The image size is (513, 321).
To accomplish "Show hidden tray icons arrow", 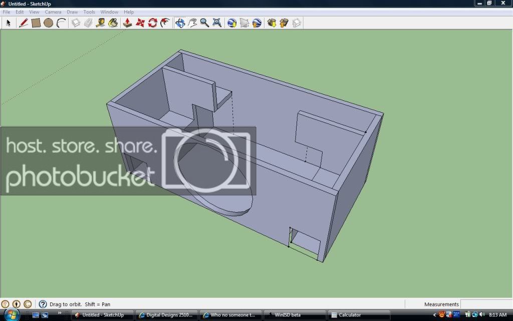I will coord(434,315).
